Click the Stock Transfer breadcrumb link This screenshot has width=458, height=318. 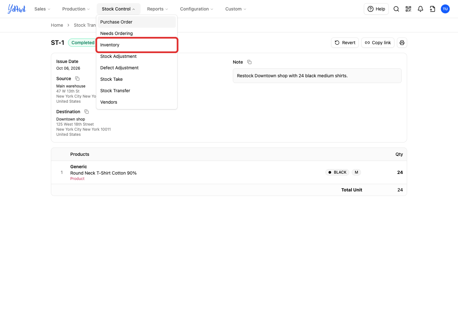(x=85, y=25)
